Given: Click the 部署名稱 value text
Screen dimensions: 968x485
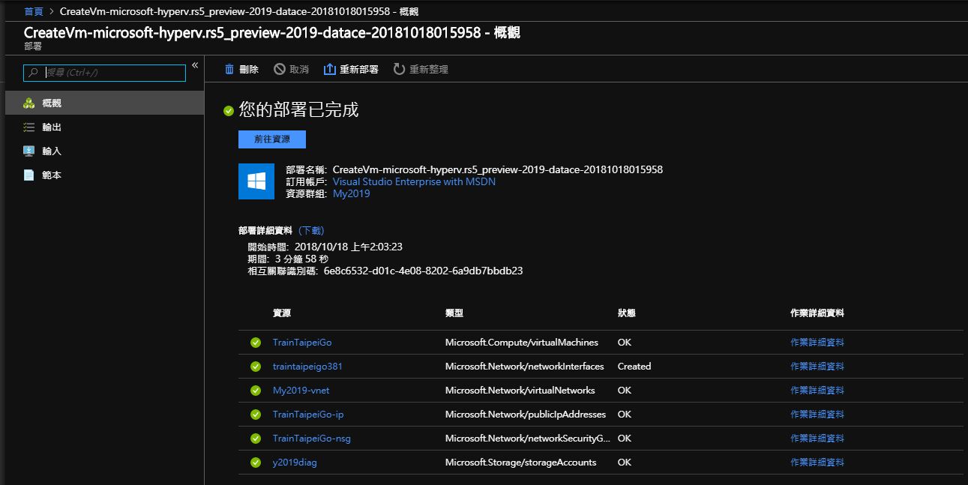Looking at the screenshot, I should 498,169.
